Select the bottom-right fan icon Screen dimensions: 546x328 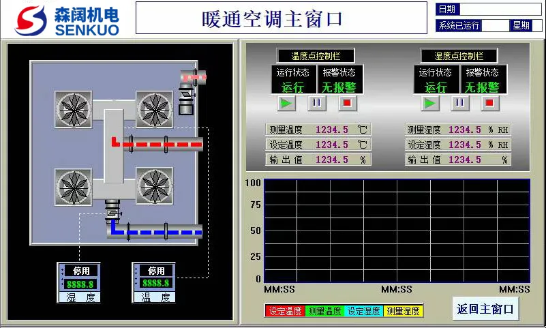[155, 187]
